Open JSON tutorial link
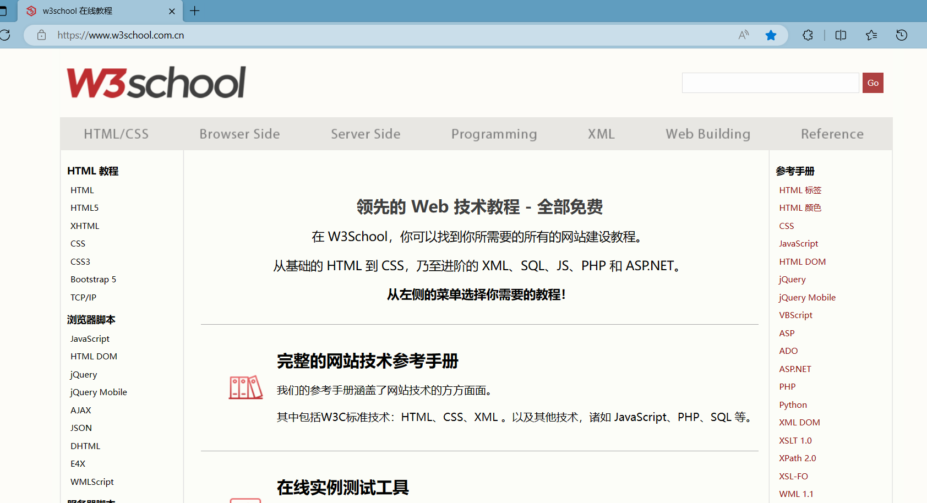 81,428
